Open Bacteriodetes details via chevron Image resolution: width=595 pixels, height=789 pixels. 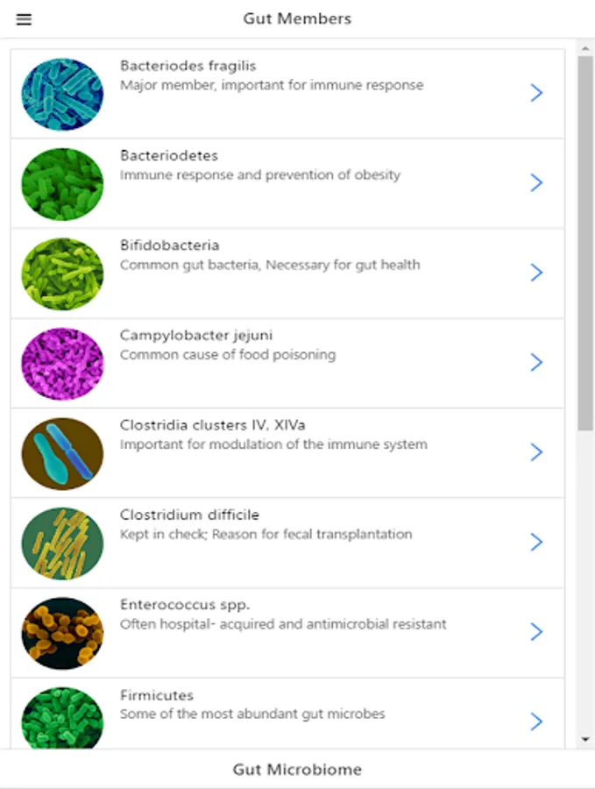537,182
